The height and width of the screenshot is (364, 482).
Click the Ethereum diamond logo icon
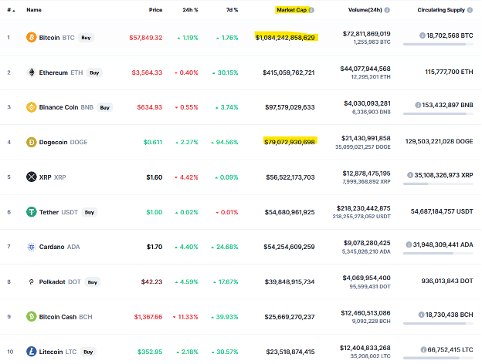pyautogui.click(x=32, y=72)
